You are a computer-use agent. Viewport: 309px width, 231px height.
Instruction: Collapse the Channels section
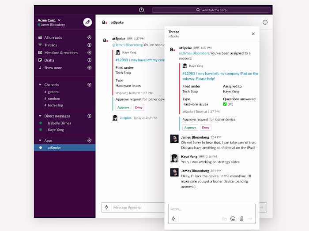(40, 84)
